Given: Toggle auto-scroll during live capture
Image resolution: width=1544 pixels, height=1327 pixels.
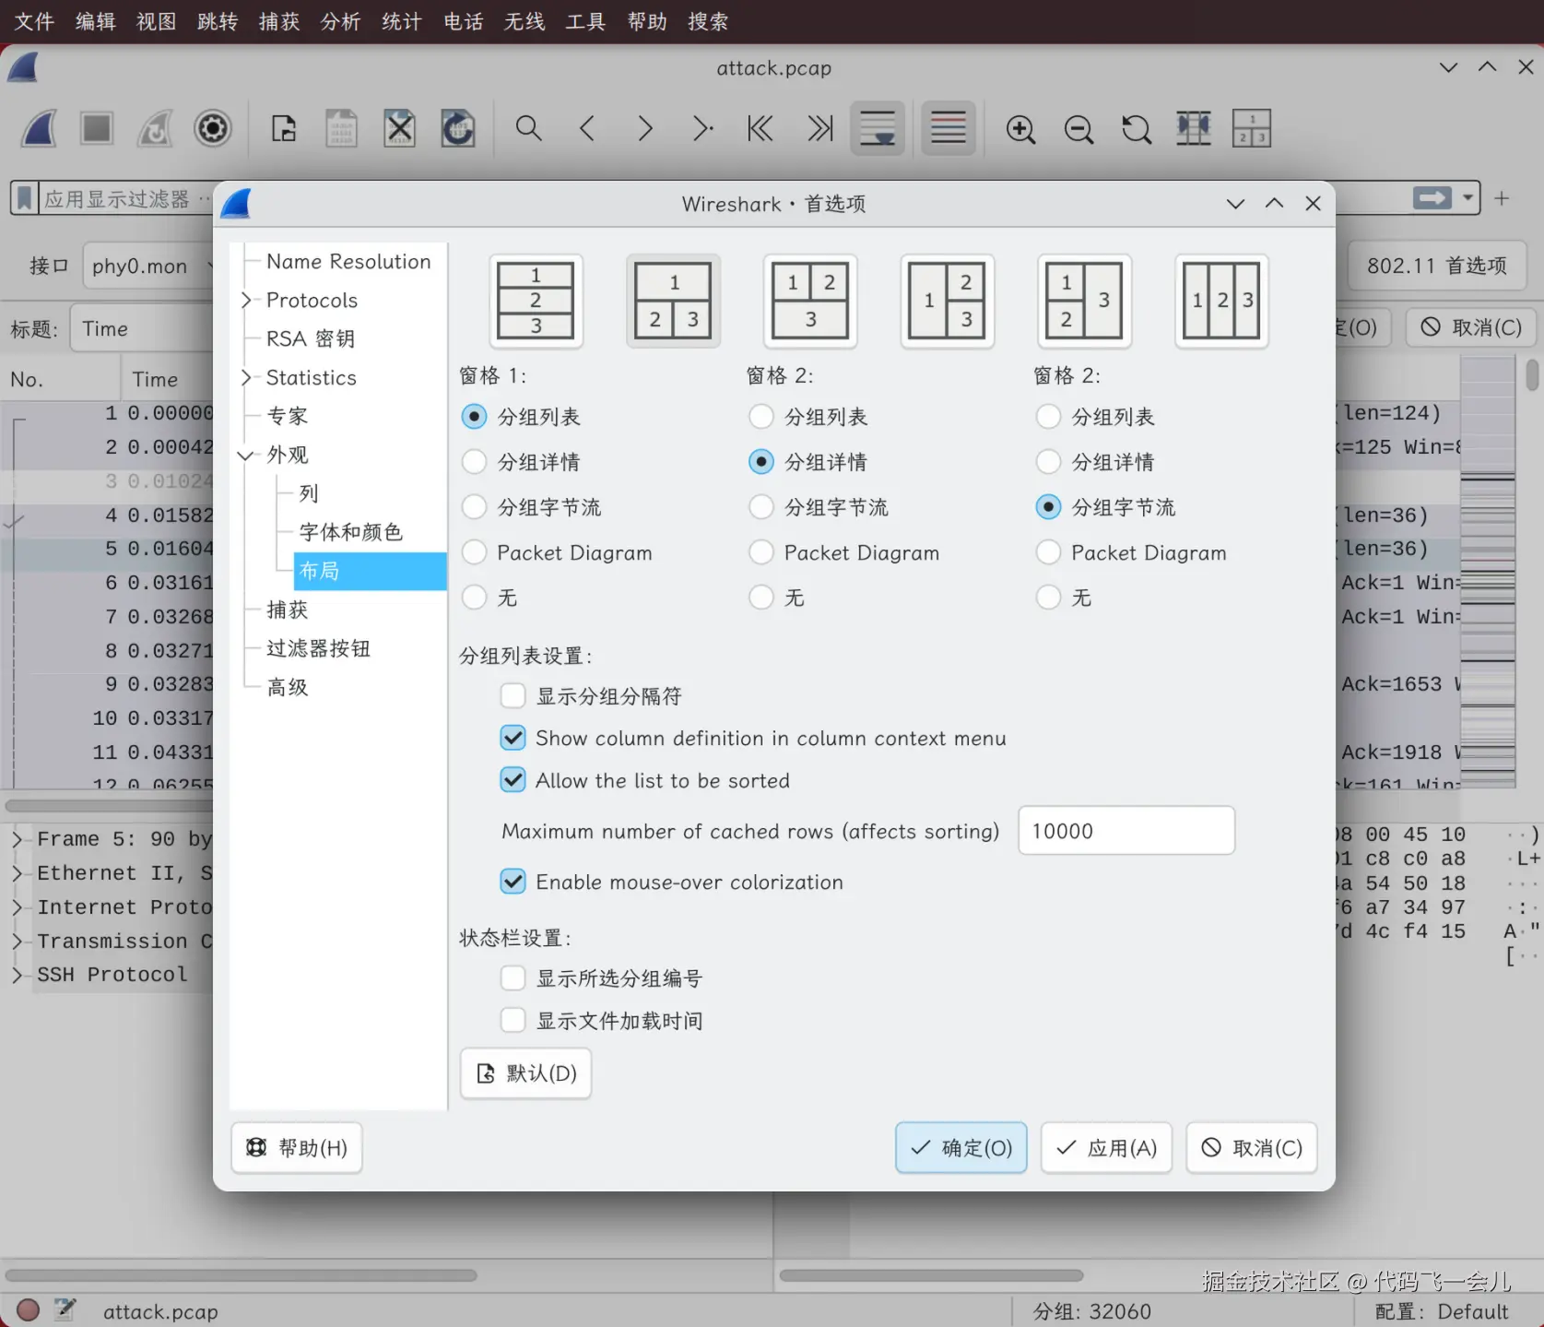Looking at the screenshot, I should pos(878,128).
